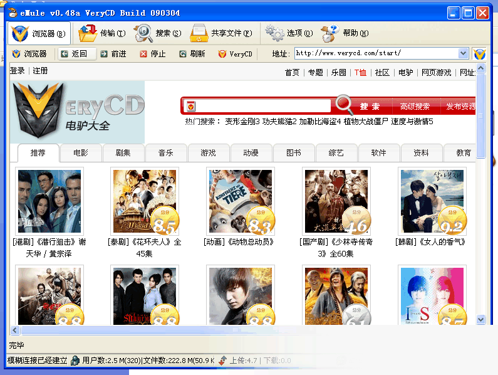This screenshot has width=498, height=375.
Task: Search hot keyword 加勒比海盗4
Action: [x=320, y=122]
